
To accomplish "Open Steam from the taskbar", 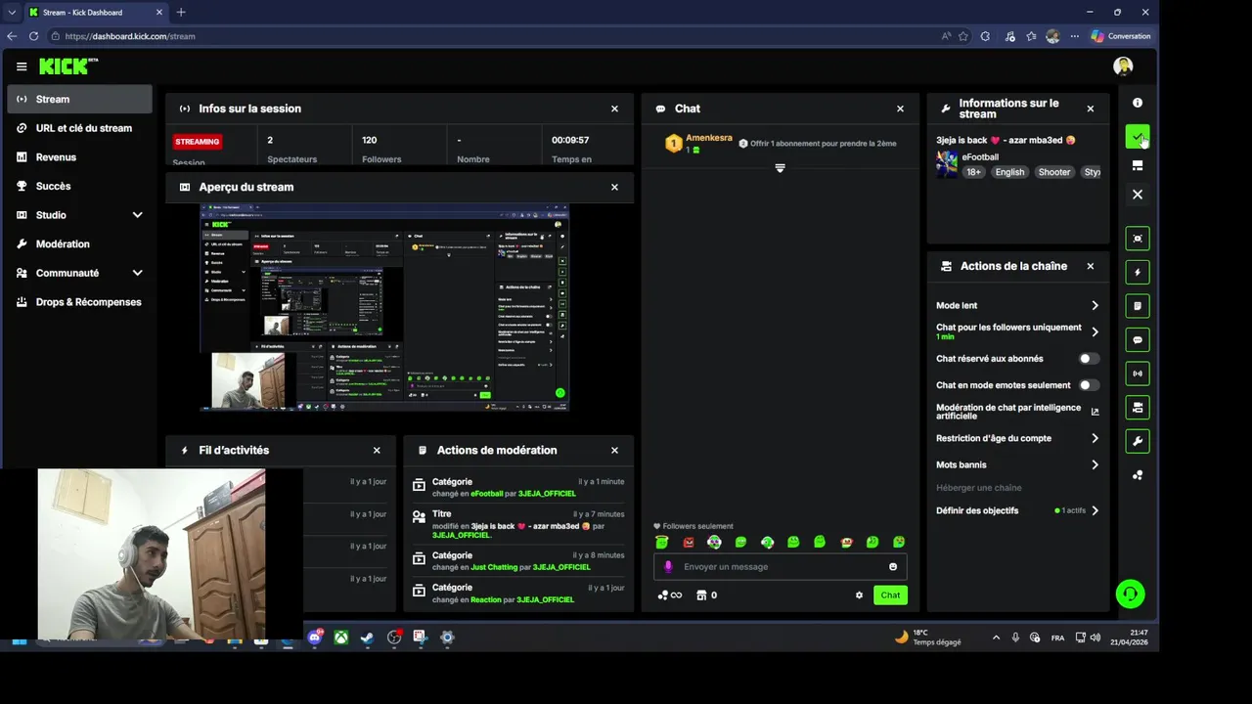I will [x=368, y=638].
